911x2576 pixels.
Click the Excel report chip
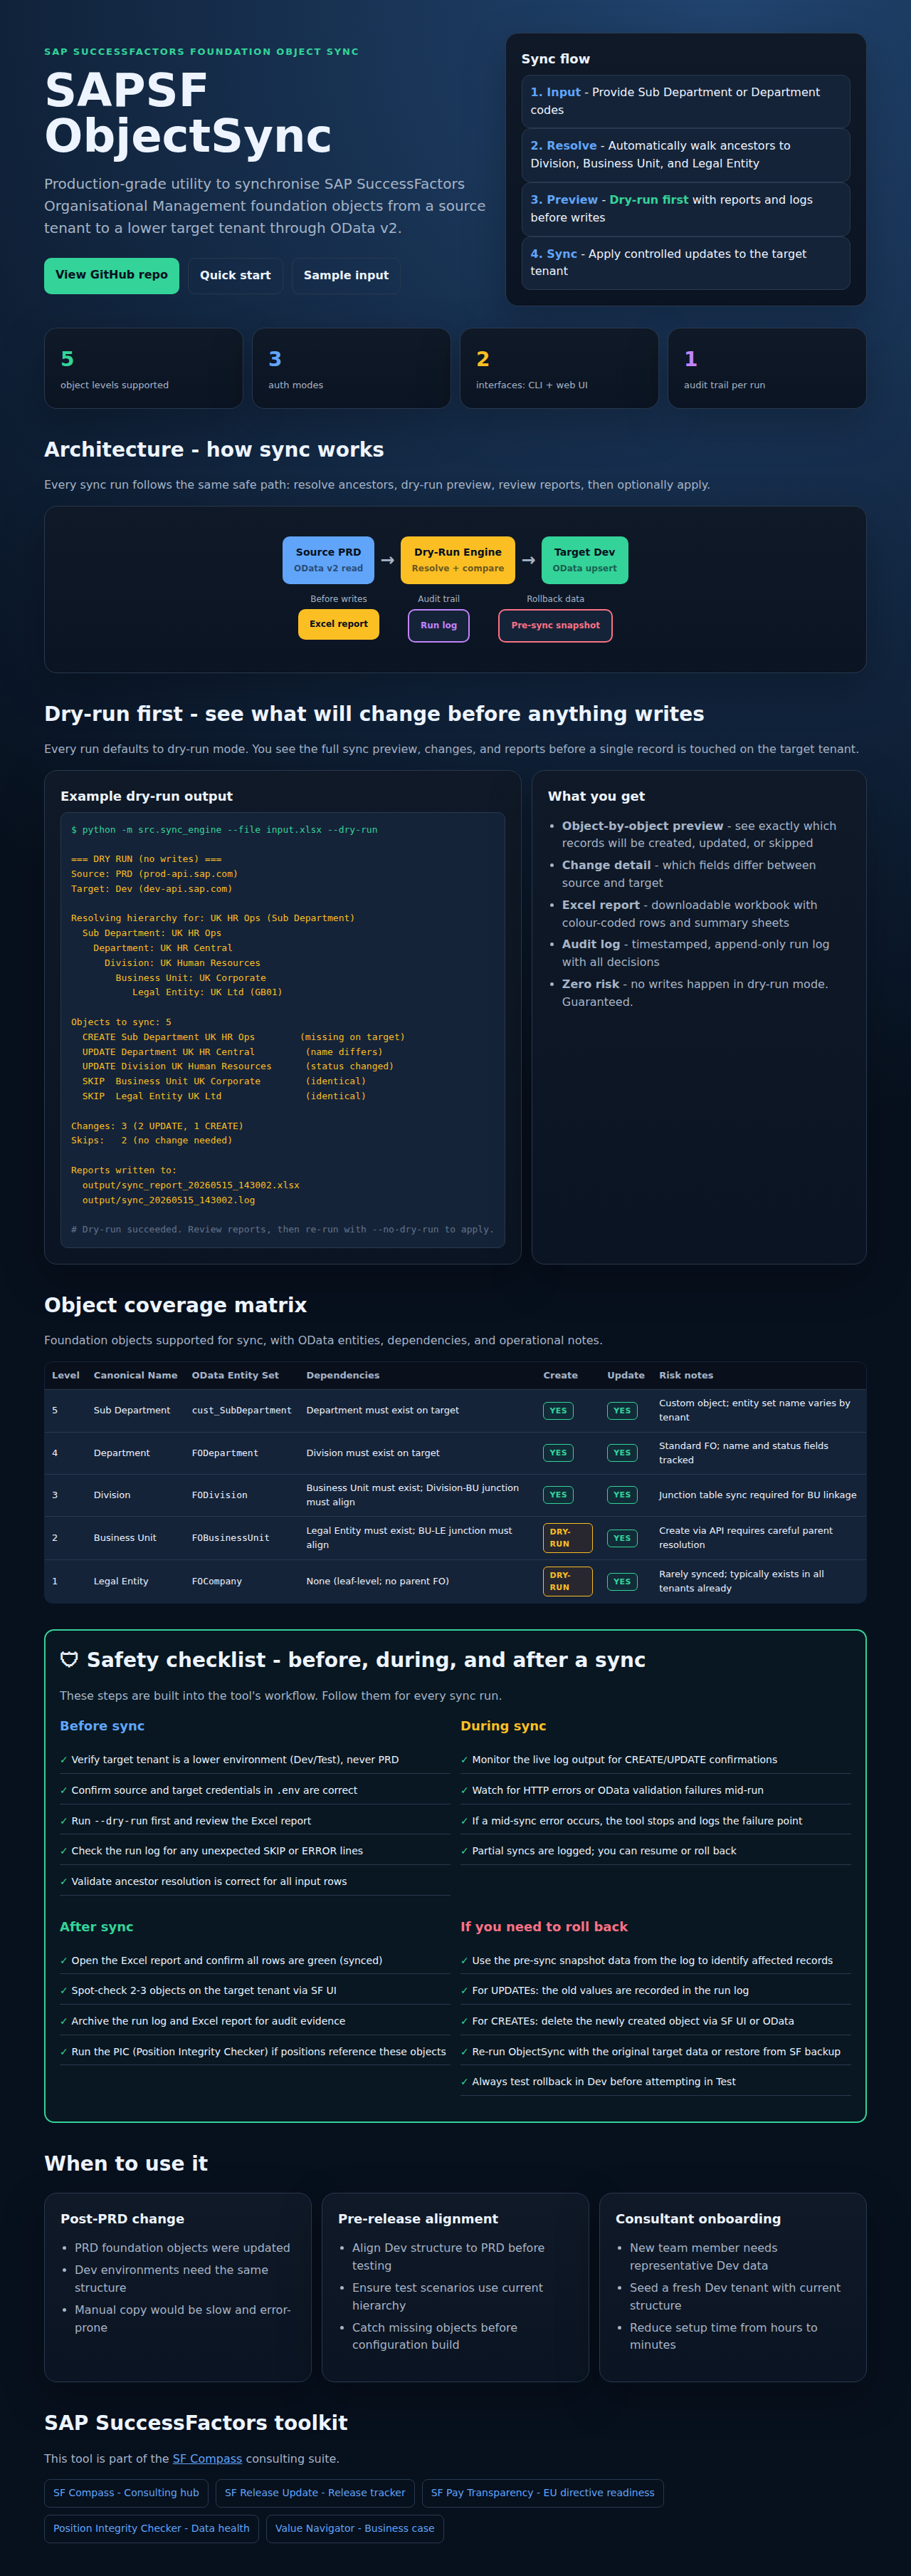click(339, 624)
